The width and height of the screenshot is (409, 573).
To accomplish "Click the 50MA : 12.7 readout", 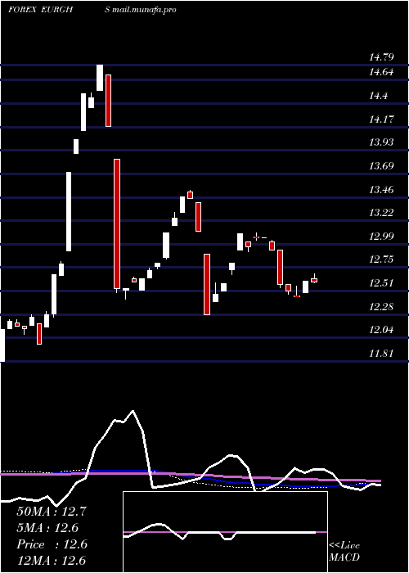I will (51, 512).
